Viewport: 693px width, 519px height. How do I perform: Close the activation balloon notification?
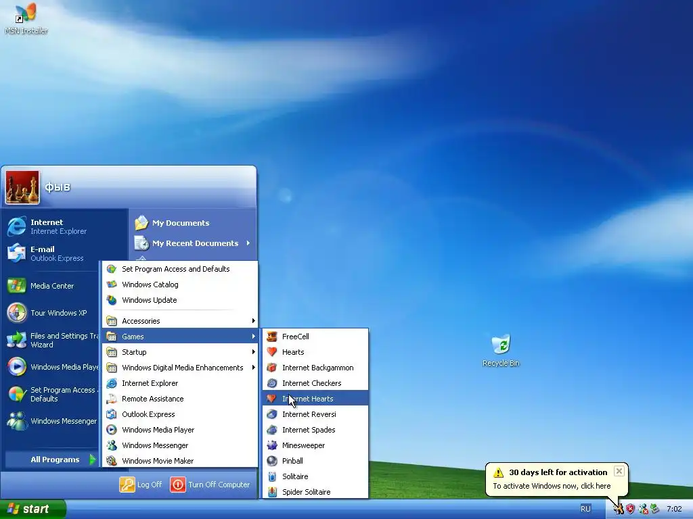(619, 471)
